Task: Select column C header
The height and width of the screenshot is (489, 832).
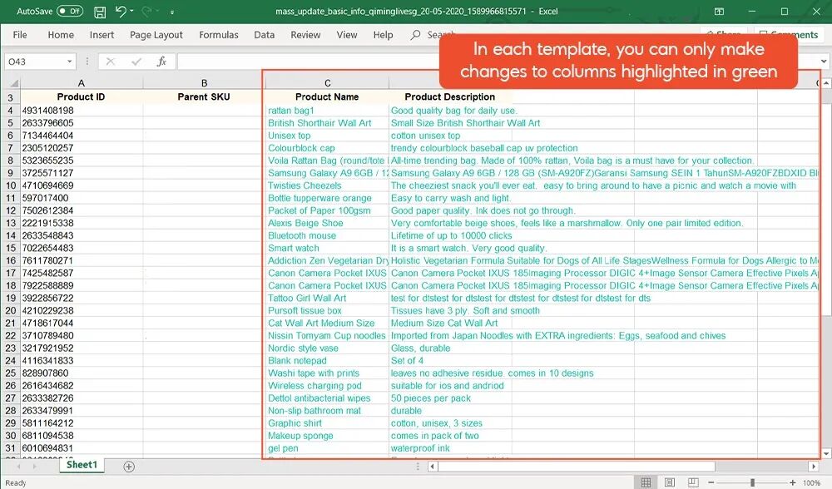Action: [x=327, y=83]
